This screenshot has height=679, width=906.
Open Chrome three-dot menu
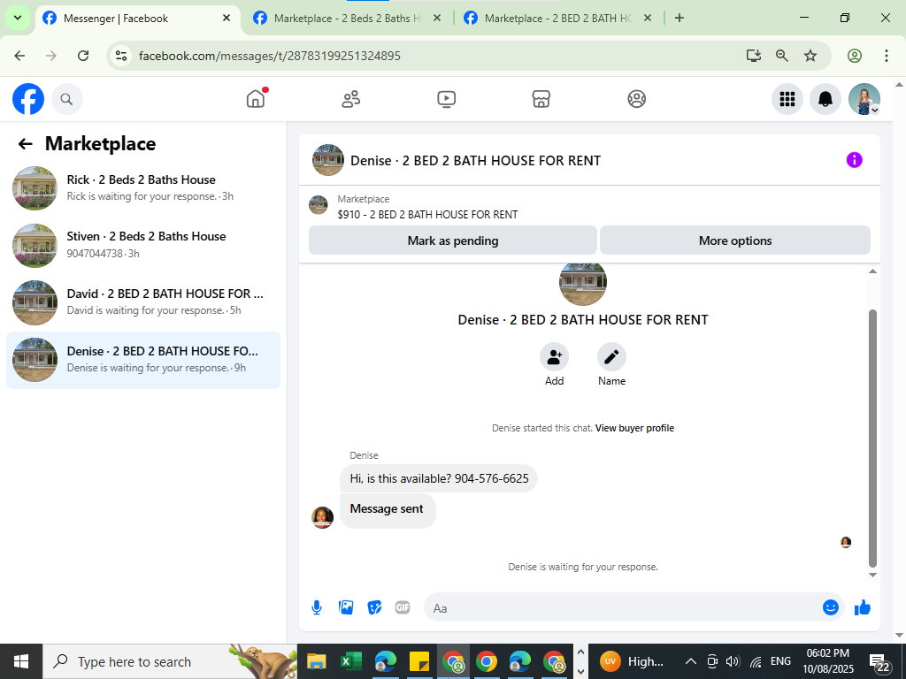886,56
